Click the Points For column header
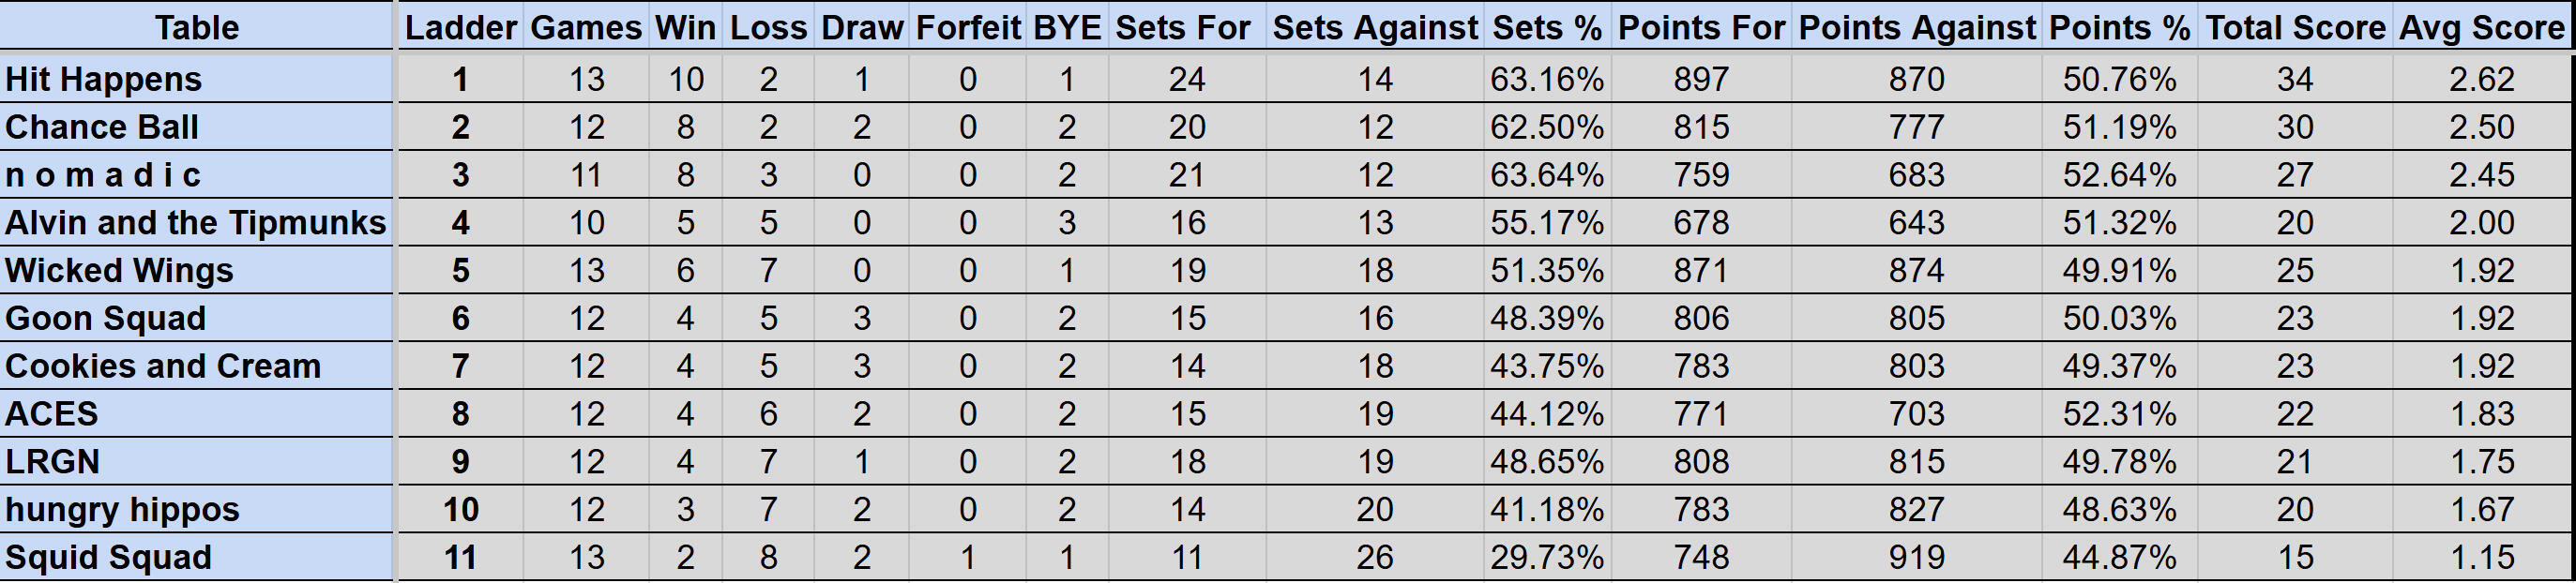 (x=1701, y=27)
